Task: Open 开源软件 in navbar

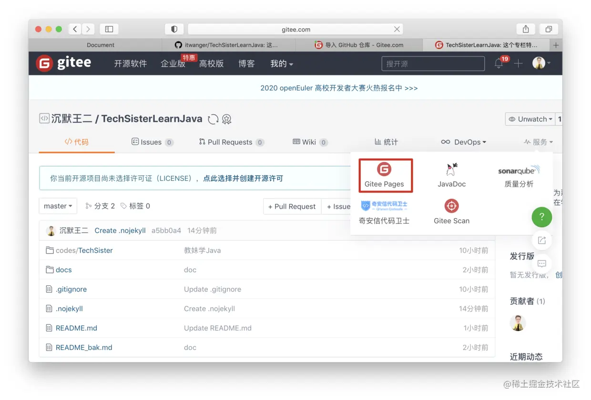Action: (x=130, y=63)
